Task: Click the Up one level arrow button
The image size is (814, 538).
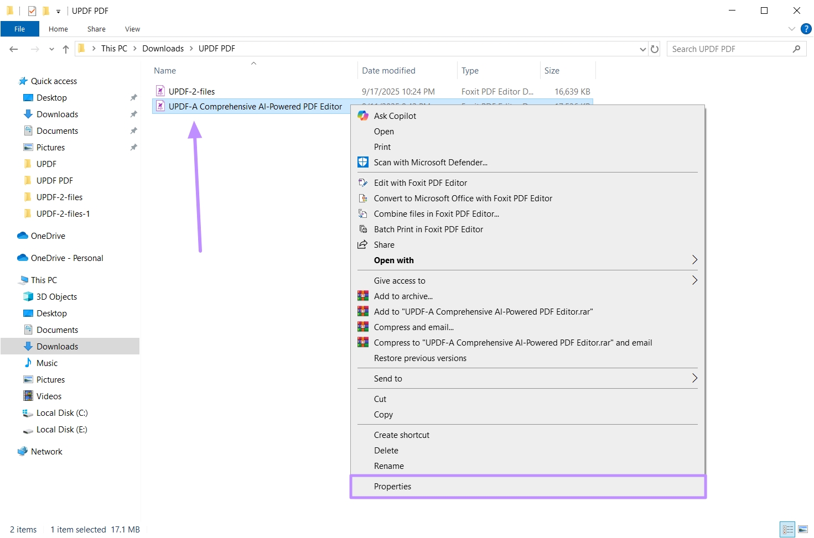Action: point(65,49)
